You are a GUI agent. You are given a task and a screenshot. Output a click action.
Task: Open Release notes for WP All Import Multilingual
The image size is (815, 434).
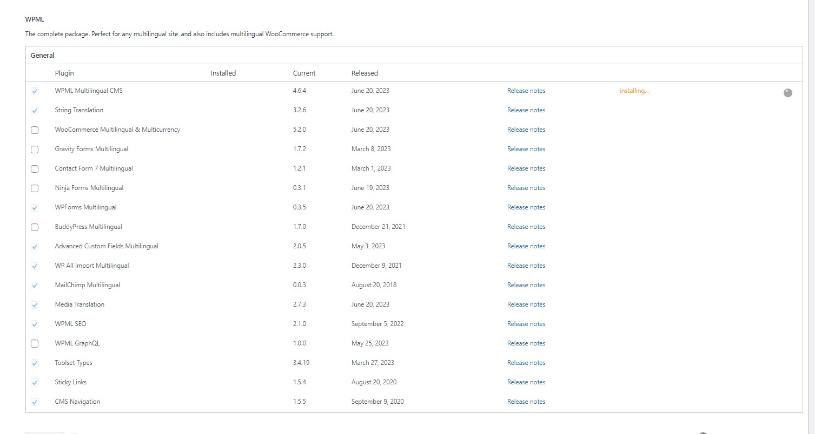tap(526, 266)
